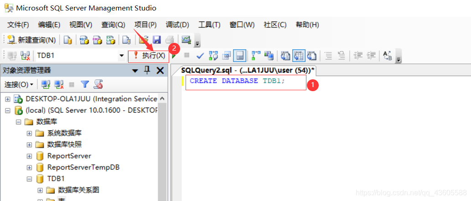Open the 调试(D) menu
Viewport: 471px width, 201px height.
pyautogui.click(x=177, y=25)
